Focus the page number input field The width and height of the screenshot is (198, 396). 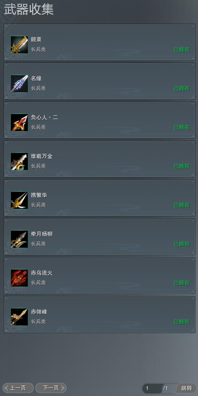point(153,388)
